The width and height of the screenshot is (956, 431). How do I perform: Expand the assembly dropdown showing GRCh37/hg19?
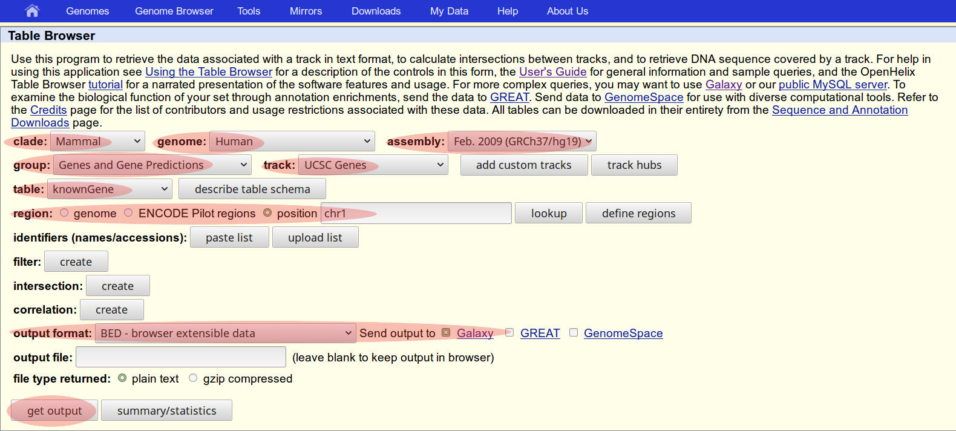(x=522, y=141)
